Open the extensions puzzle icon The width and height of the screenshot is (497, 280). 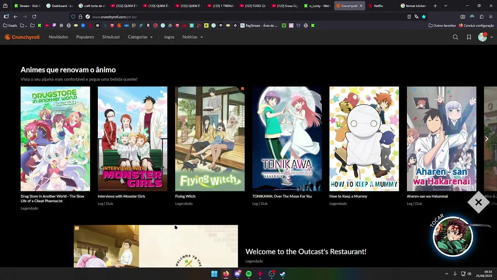[x=481, y=17]
